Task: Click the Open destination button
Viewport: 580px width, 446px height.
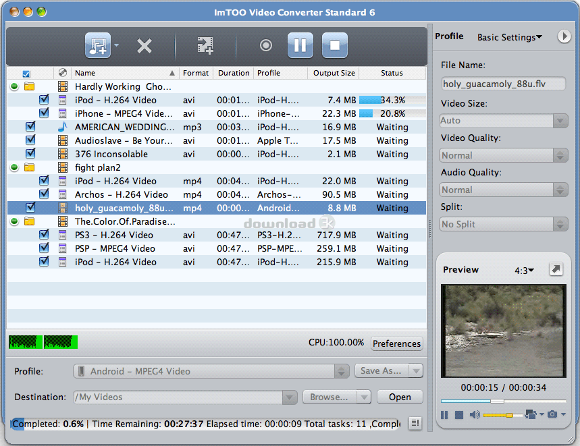Action: 400,397
